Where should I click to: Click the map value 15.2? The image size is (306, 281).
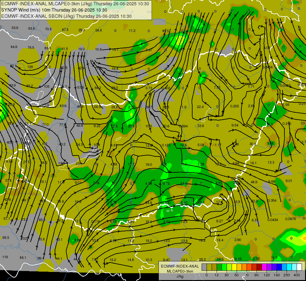(113, 260)
